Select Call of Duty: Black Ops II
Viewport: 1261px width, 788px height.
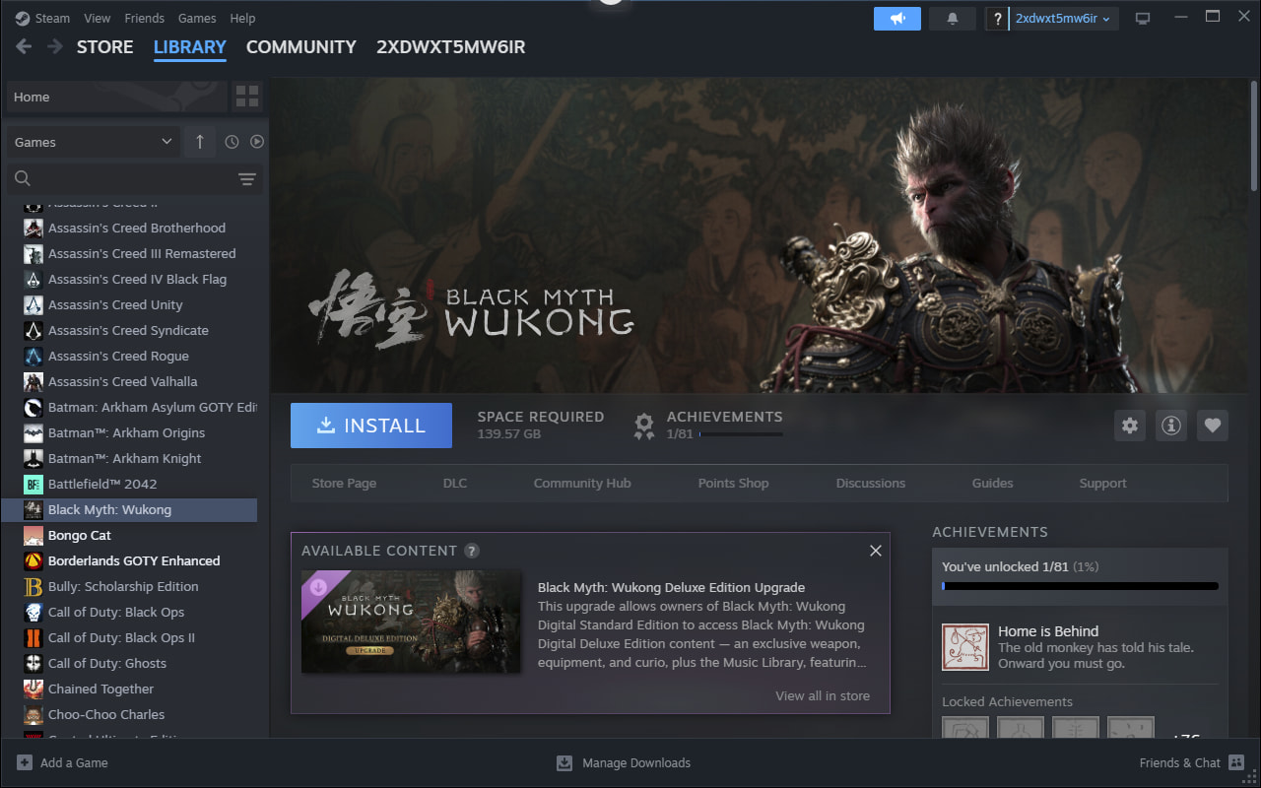point(129,637)
